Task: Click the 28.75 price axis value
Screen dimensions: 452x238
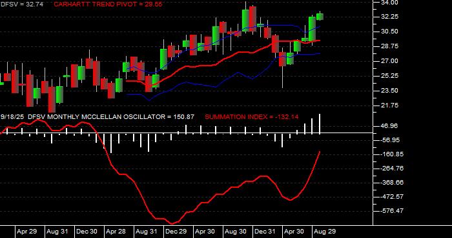Action: coord(389,46)
